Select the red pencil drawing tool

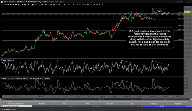pos(33,4)
